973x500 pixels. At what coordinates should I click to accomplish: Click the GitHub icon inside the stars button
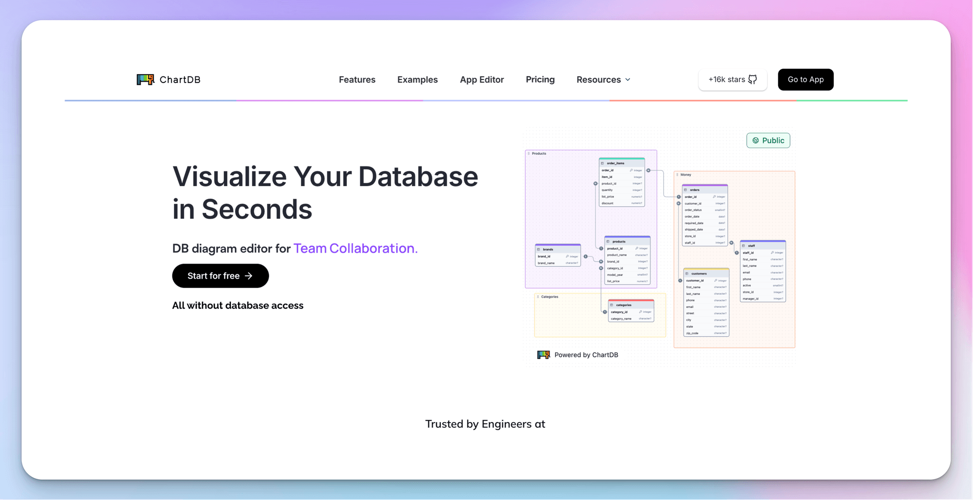pos(752,79)
